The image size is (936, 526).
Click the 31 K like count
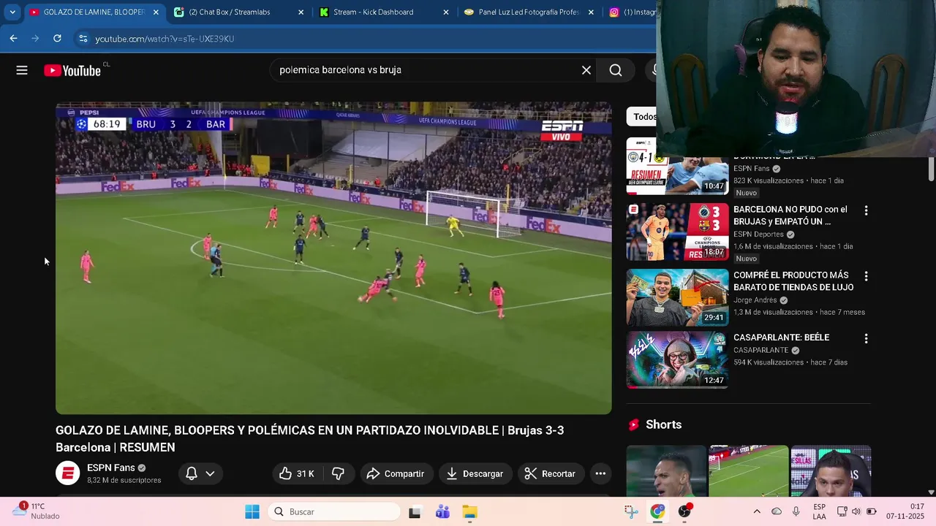click(x=305, y=474)
